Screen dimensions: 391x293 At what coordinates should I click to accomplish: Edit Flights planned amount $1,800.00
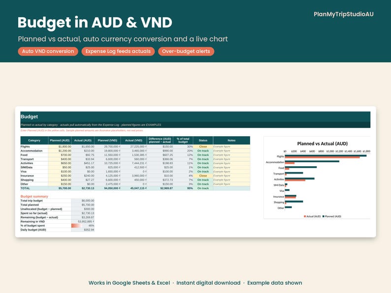tap(60, 146)
